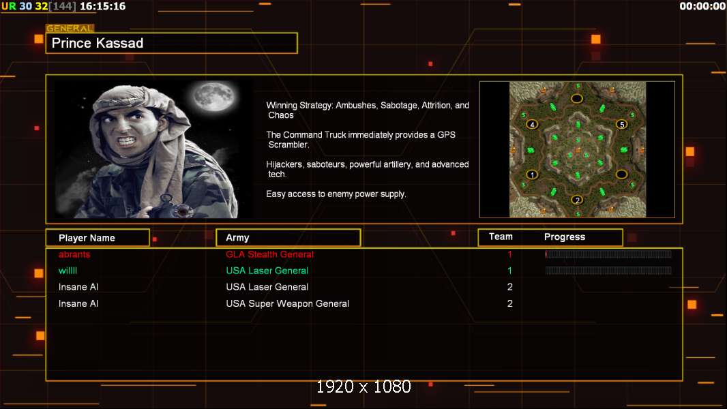Click the Army column header
The height and width of the screenshot is (409, 727).
pos(288,238)
